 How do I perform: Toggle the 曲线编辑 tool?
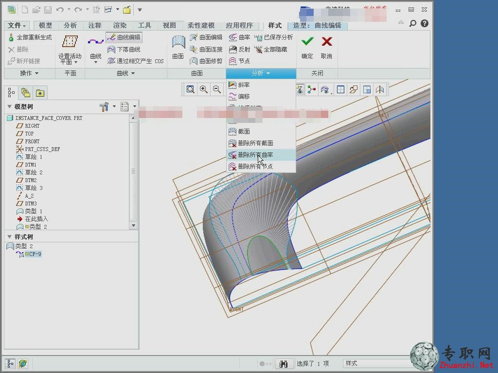point(124,37)
